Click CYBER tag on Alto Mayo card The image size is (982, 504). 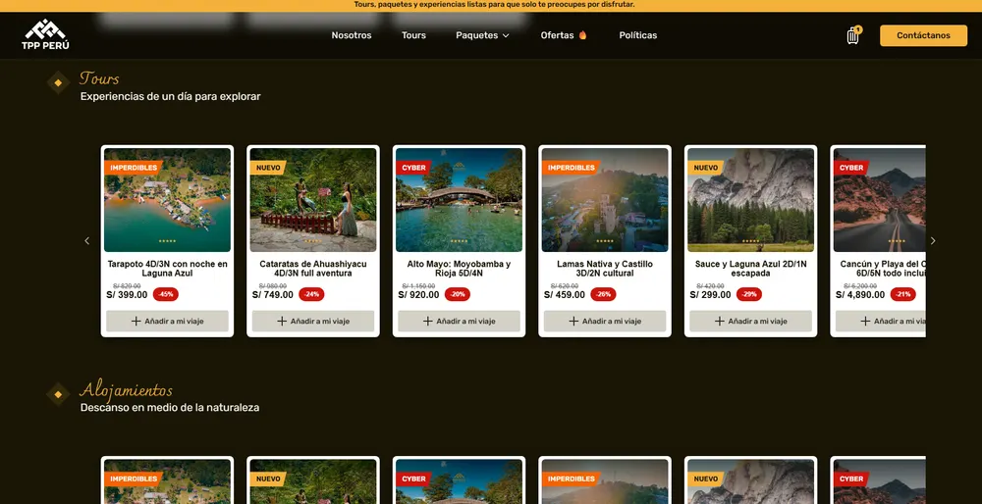(414, 168)
